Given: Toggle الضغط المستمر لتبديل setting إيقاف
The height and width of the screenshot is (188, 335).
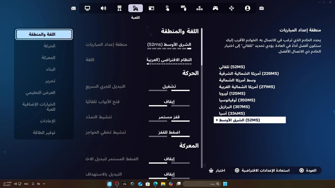Looking at the screenshot, I should [169, 160].
